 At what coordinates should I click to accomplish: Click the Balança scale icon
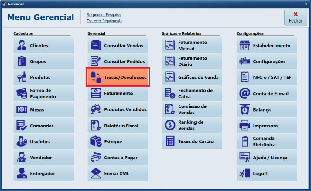[x=245, y=110]
